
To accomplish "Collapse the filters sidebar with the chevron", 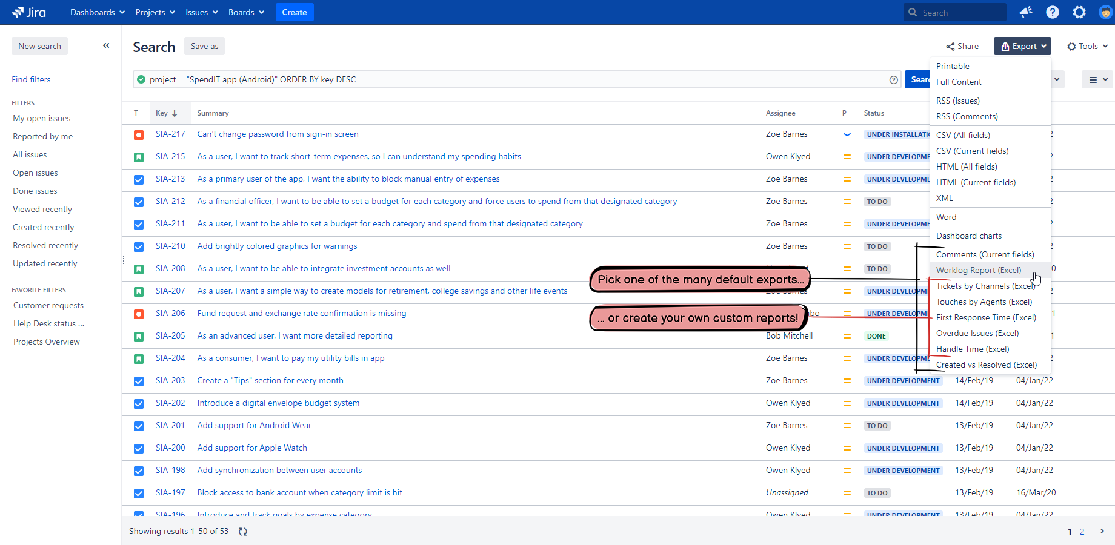I will pos(106,45).
